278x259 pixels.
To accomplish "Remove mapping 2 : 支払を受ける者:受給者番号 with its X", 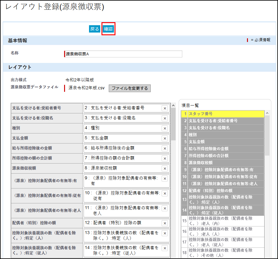I will click(x=165, y=109).
